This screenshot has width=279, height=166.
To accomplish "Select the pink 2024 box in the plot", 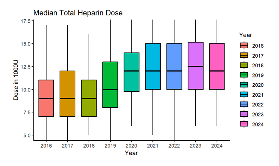I will point(217,66).
